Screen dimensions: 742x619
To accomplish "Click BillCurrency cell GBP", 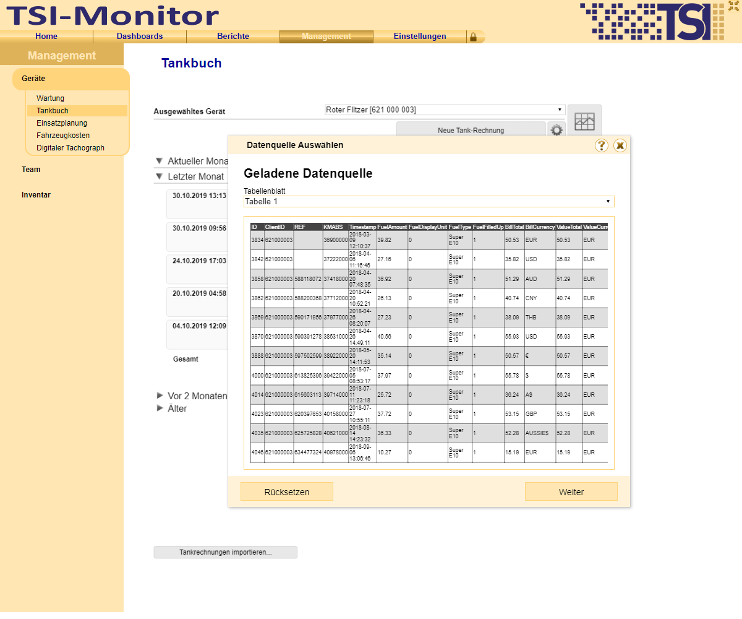I will 540,414.
